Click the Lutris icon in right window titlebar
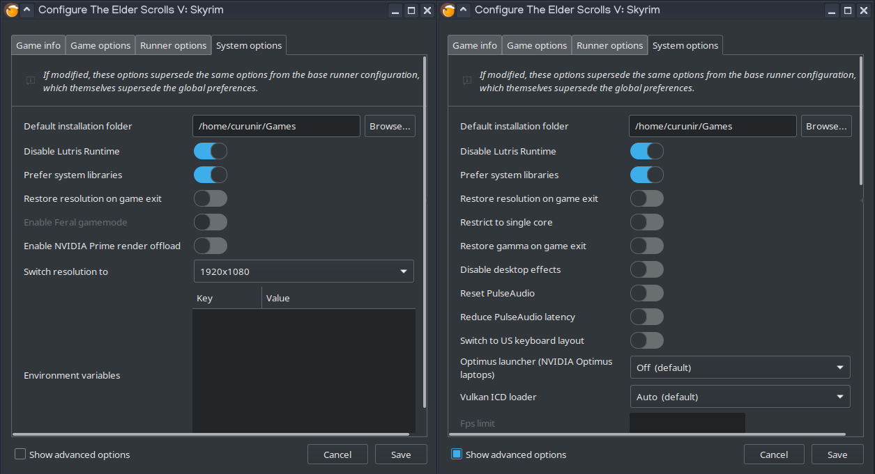 448,10
